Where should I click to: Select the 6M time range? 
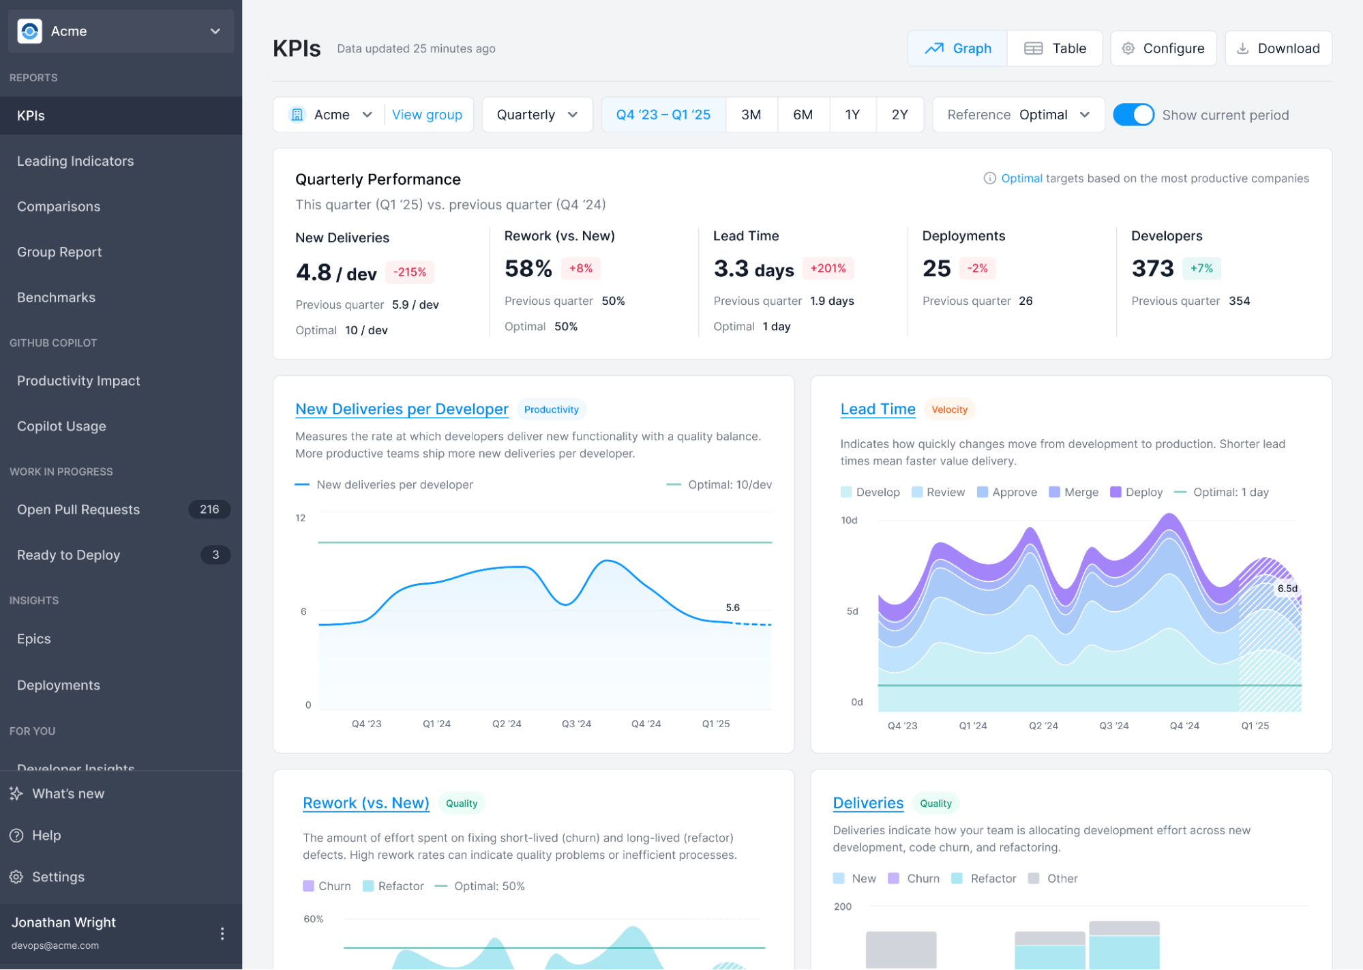point(803,115)
